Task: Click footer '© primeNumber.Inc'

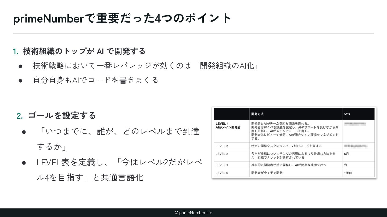Action: tap(193, 213)
